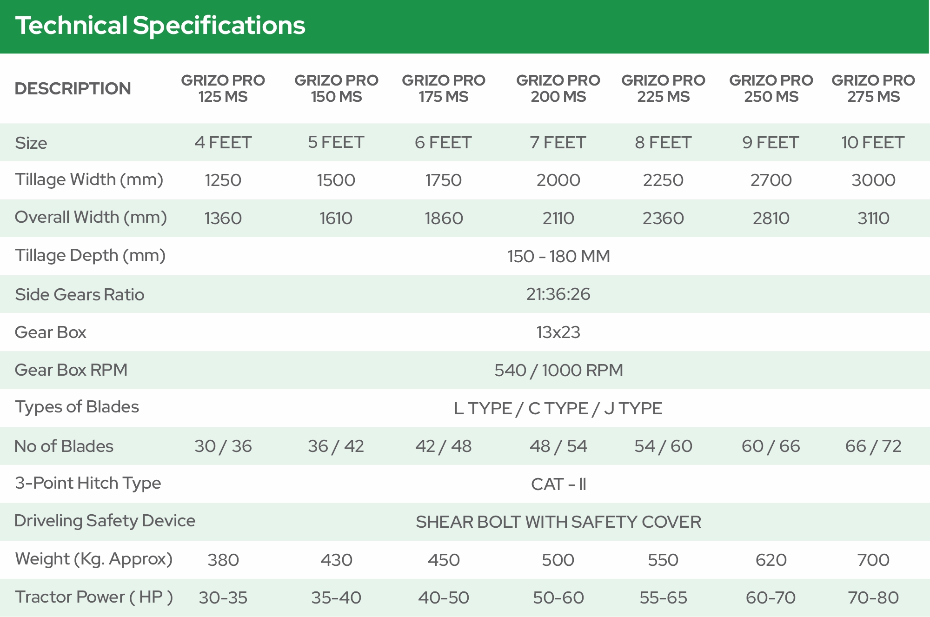Image resolution: width=930 pixels, height=617 pixels.
Task: Click tillage width value 1250
Action: 223,180
